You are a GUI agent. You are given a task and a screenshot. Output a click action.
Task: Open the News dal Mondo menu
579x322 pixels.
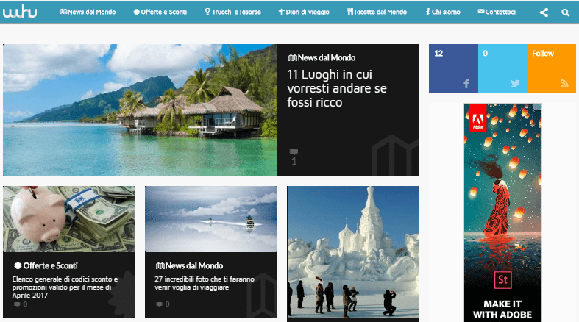(88, 12)
